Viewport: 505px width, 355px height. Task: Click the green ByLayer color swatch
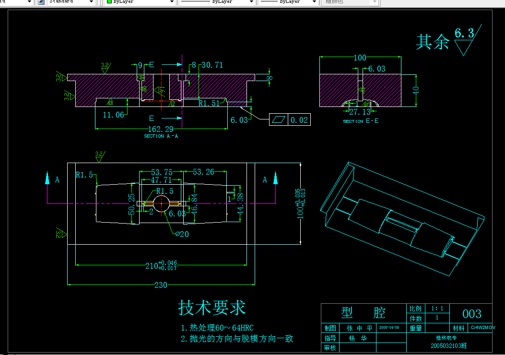[109, 1]
